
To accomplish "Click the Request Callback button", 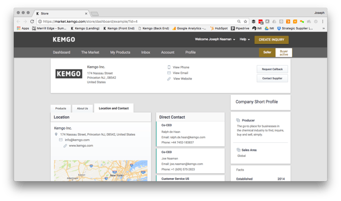I will [x=272, y=69].
